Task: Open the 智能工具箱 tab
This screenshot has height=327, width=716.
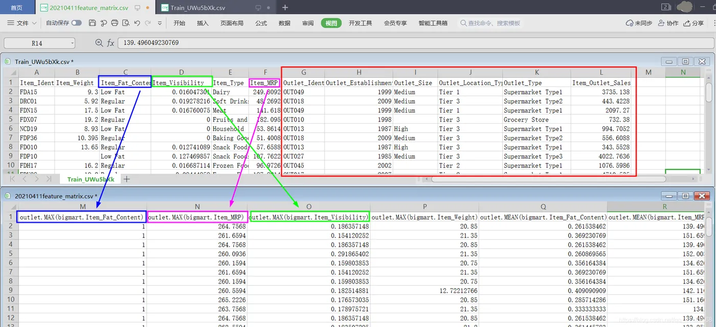Action: pos(433,23)
